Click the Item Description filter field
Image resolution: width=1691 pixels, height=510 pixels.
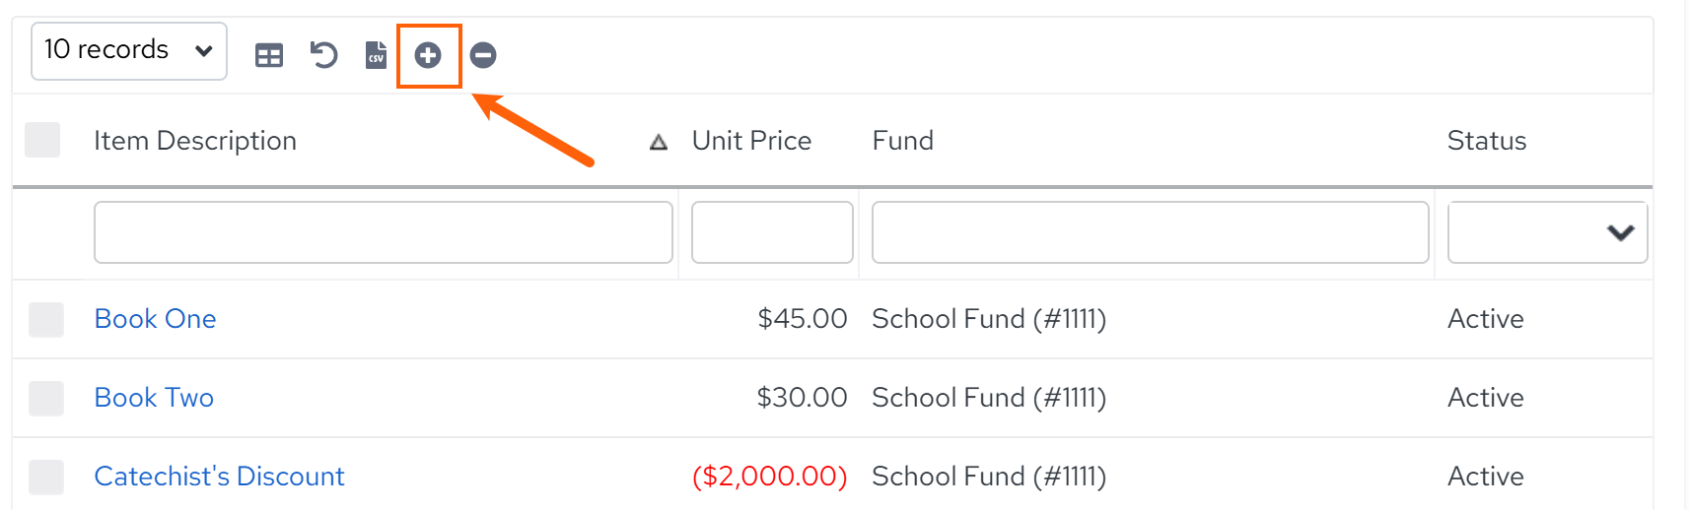pyautogui.click(x=384, y=232)
